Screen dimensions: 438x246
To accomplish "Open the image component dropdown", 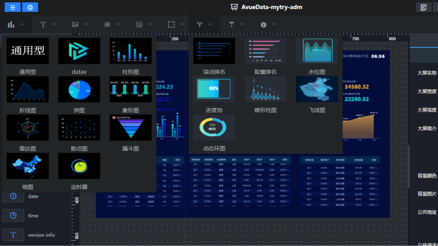I will point(86,24).
